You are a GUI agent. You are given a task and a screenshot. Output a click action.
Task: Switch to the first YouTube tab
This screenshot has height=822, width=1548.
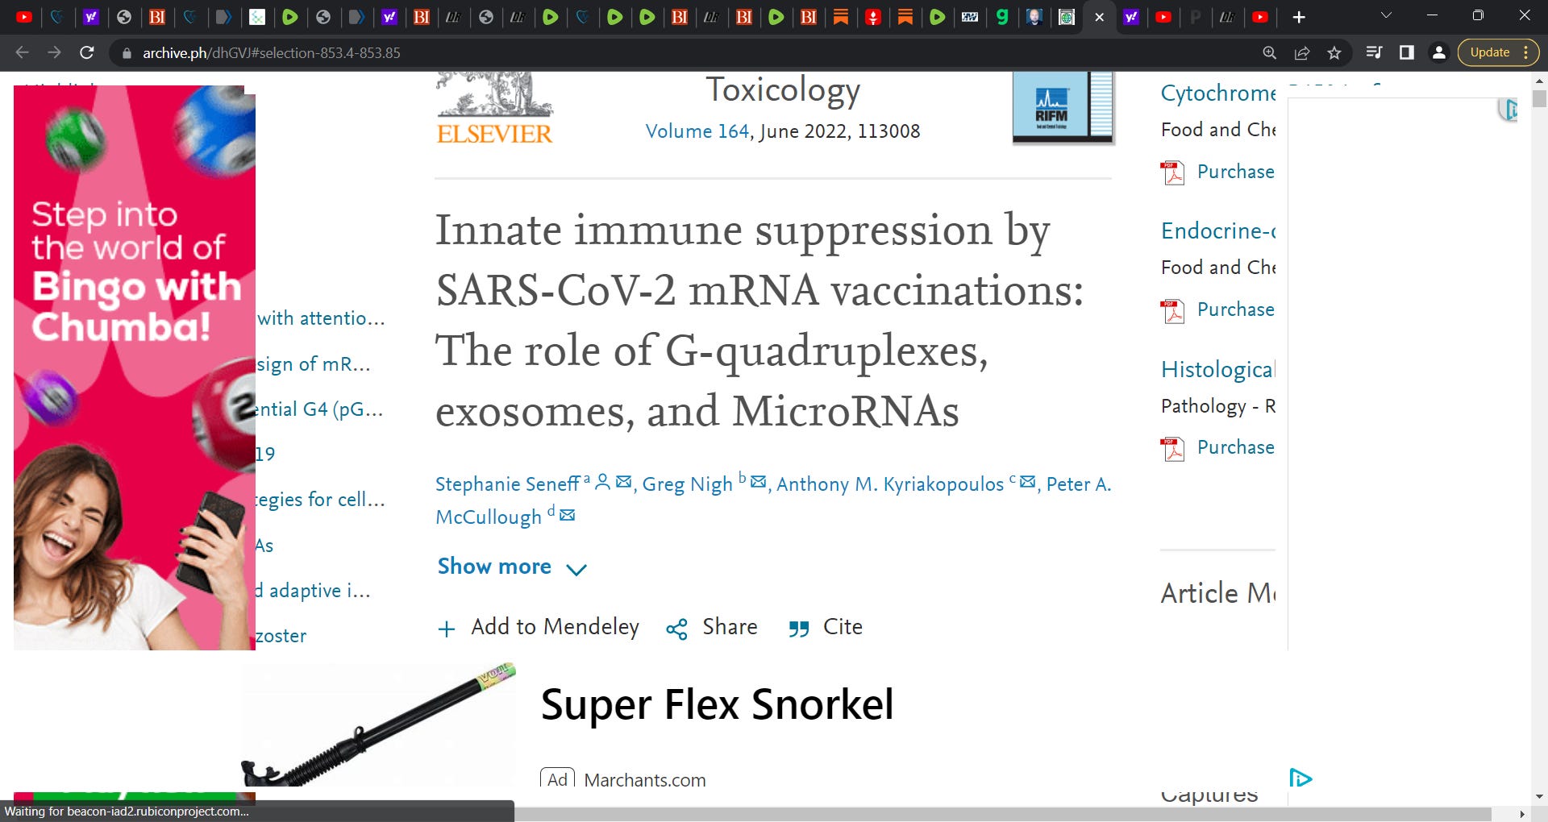tap(24, 17)
